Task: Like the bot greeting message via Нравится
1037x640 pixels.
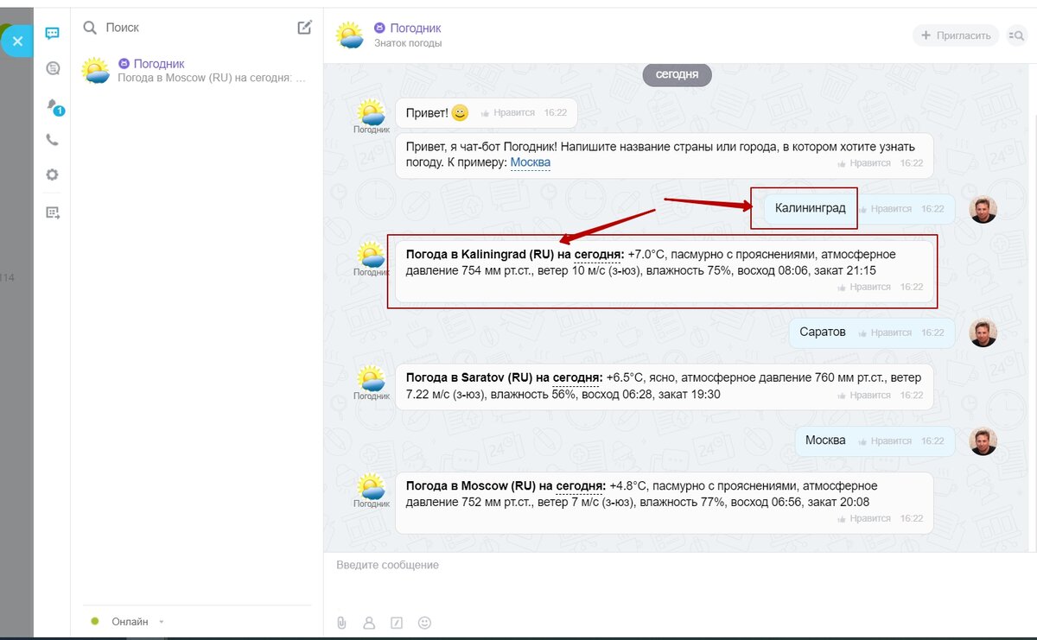Action: (864, 163)
